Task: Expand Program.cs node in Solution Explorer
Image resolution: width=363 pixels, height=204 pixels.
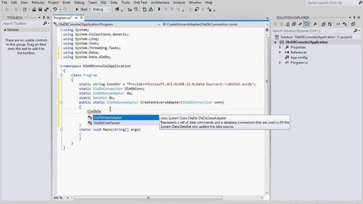Action: coord(280,63)
